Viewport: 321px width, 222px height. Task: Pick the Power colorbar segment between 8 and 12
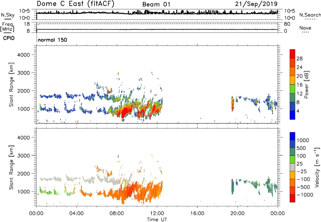click(x=293, y=98)
